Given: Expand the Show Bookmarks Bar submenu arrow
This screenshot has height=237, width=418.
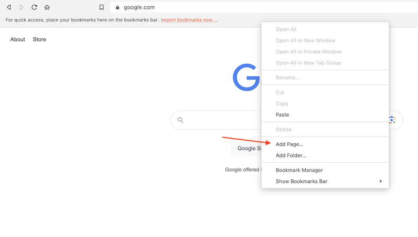Looking at the screenshot, I should click(381, 182).
